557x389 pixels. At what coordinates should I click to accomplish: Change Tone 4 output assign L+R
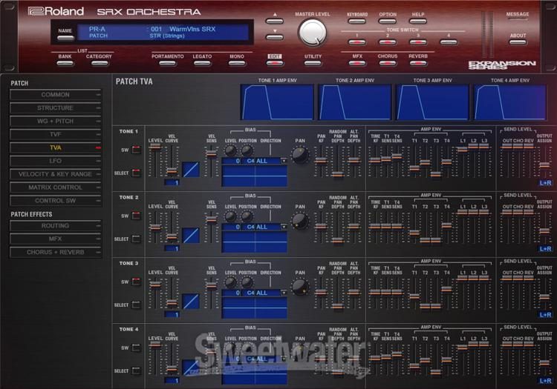pos(545,381)
